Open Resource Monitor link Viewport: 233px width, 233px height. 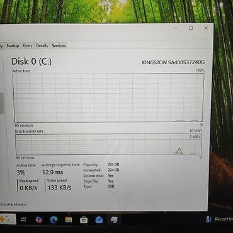(13, 204)
